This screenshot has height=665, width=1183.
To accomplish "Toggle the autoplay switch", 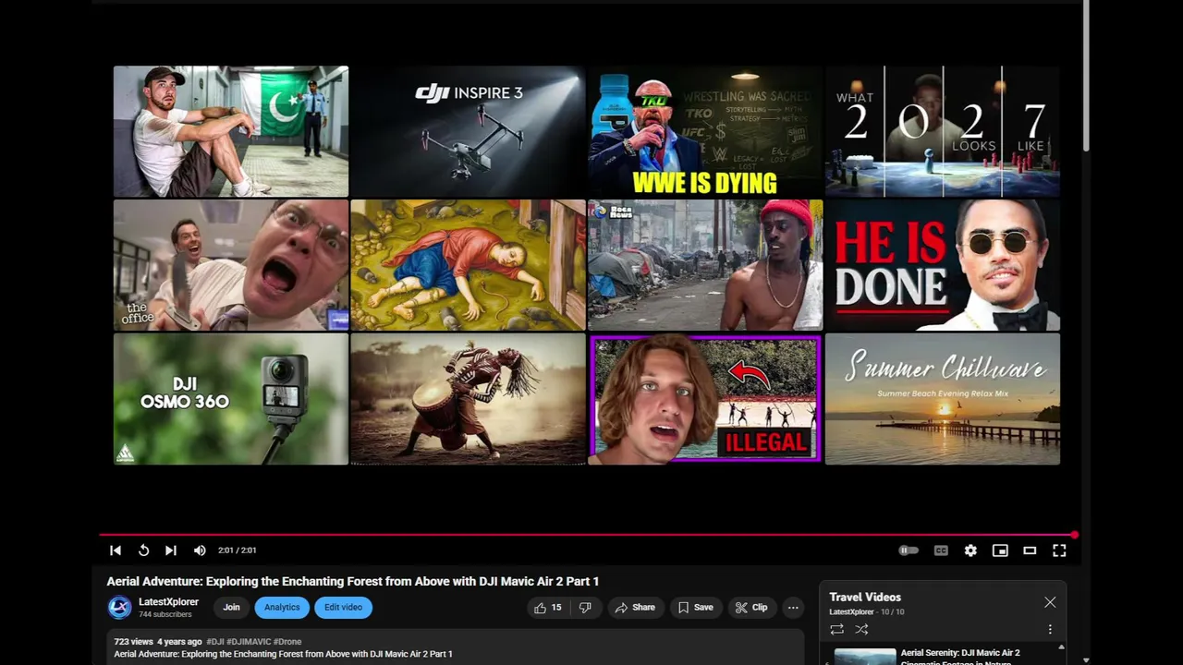I will [909, 550].
